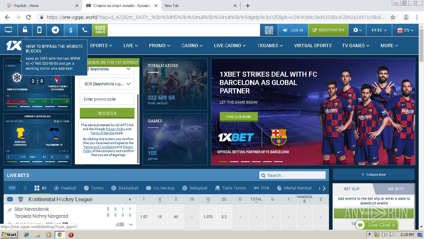Open the desktop app monitor icon
The width and height of the screenshot is (424, 239).
[x=8, y=30]
